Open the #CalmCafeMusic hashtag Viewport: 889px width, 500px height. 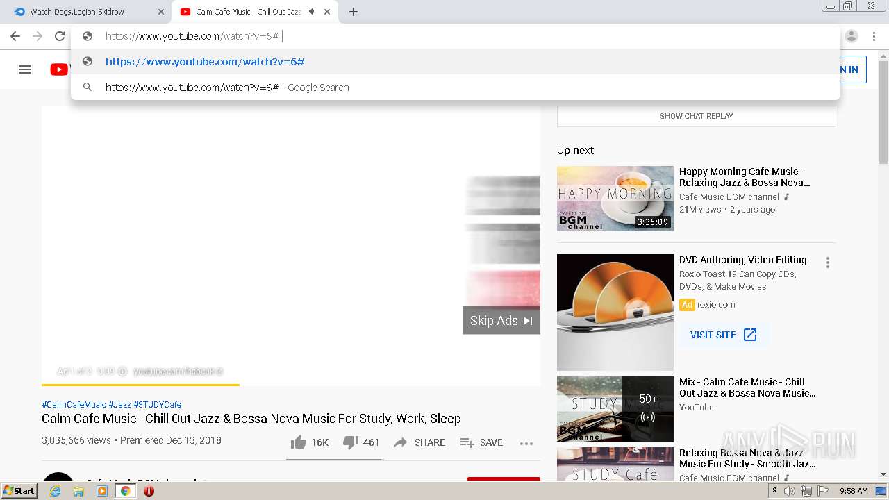74,404
